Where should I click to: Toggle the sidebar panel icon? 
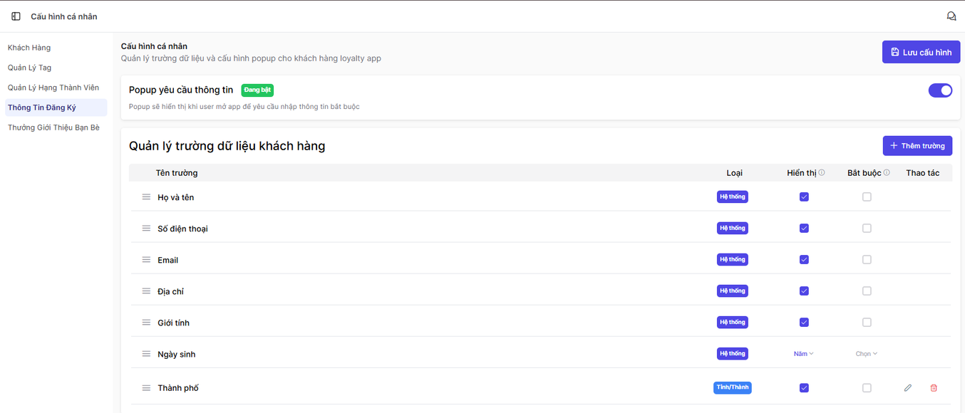[x=16, y=16]
